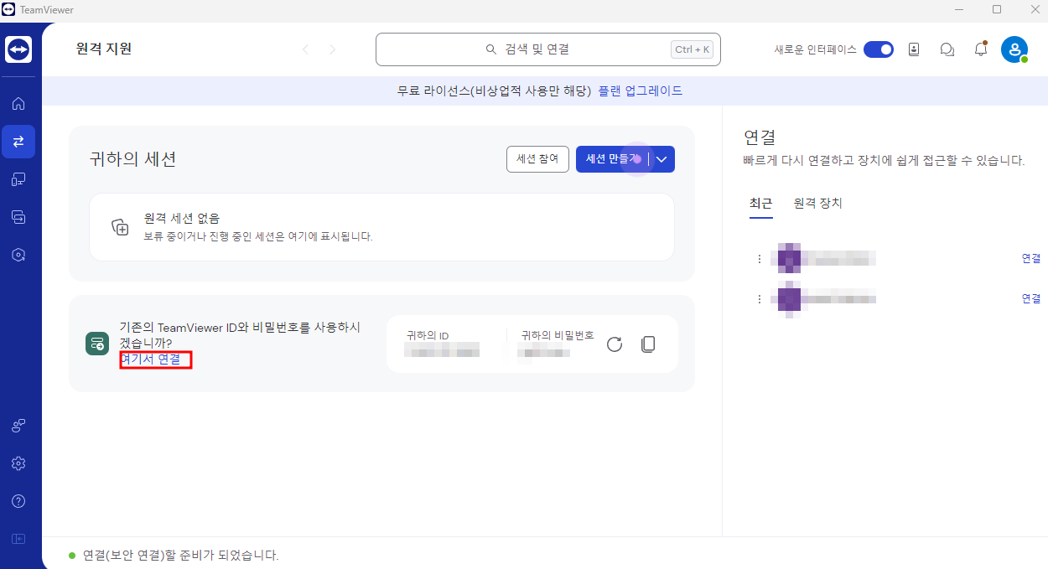This screenshot has height=569, width=1048.
Task: Select the 최근 tab under 연결
Action: pyautogui.click(x=760, y=203)
